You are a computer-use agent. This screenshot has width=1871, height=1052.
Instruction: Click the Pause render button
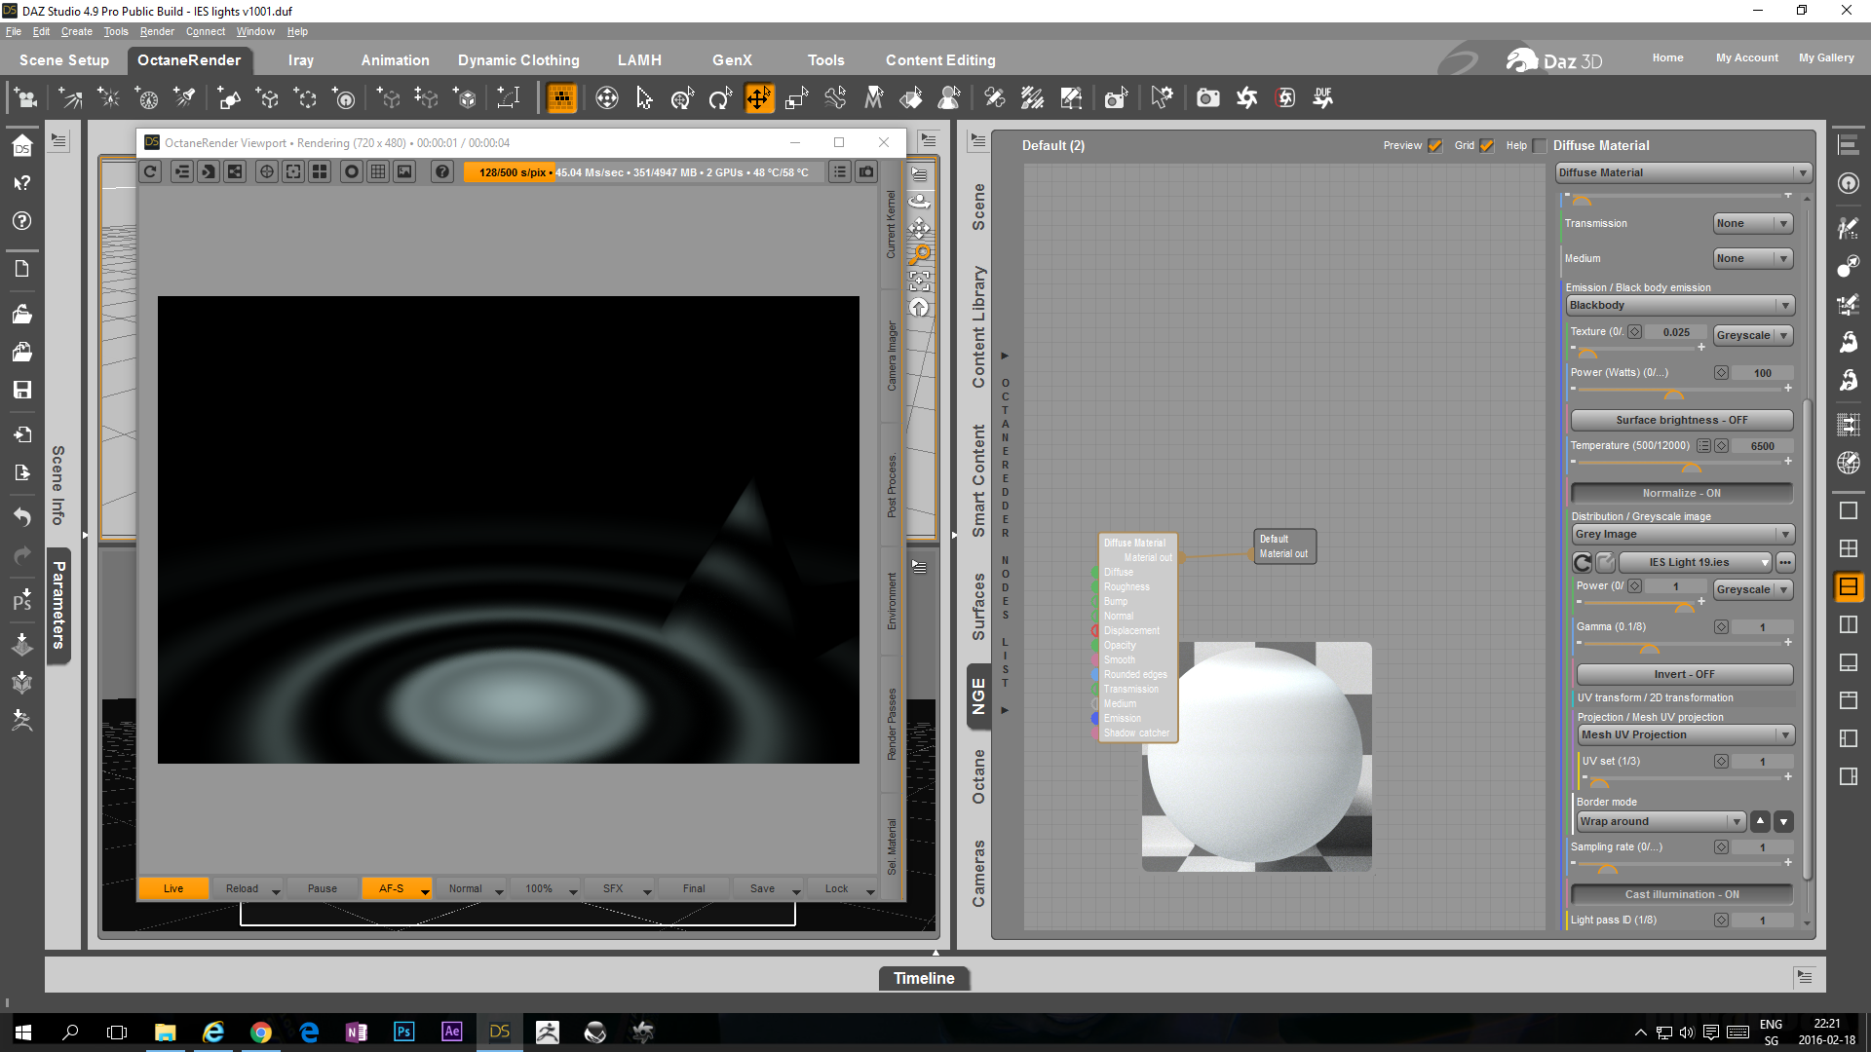pos(322,888)
